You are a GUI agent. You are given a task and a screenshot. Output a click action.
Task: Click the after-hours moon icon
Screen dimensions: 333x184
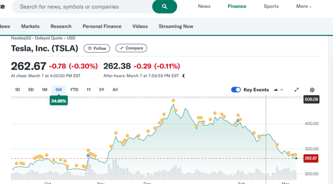pyautogui.click(x=184, y=76)
